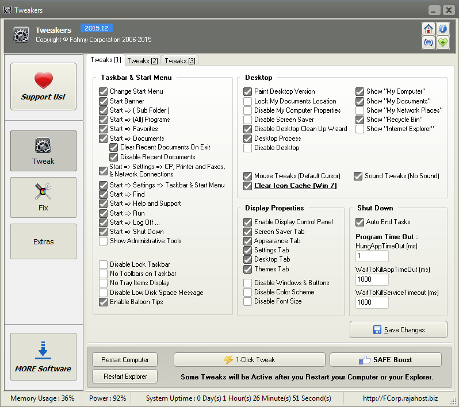This screenshot has width=459, height=407.
Task: Toggle Mouse Tweaks (Default Cursor)
Action: 248,176
